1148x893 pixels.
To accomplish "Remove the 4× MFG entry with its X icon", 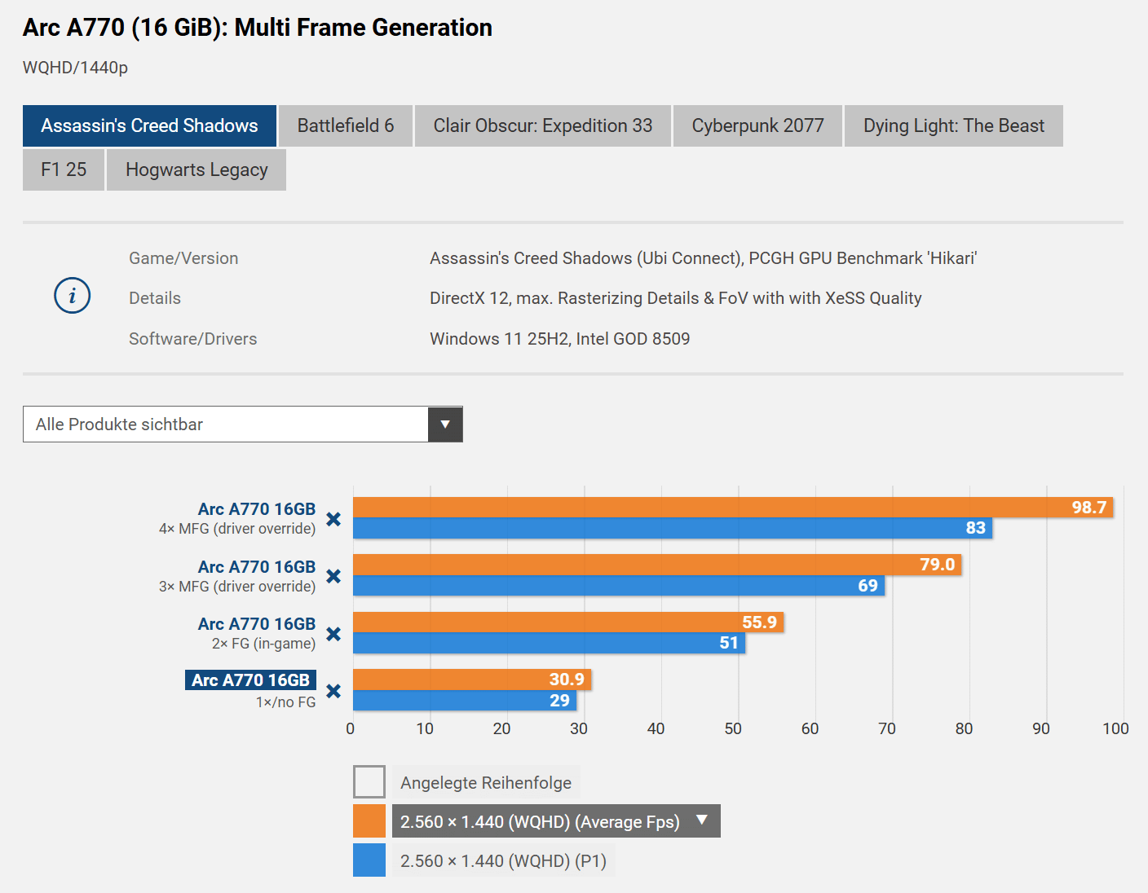I will [x=333, y=519].
